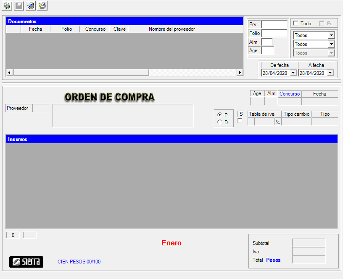Click the Folio column header in Documentos

(x=66, y=29)
